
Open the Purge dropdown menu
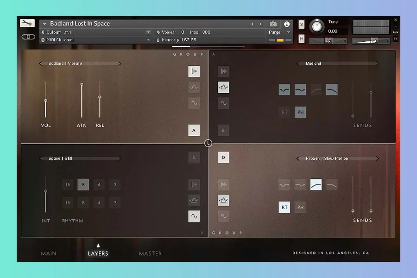point(279,32)
